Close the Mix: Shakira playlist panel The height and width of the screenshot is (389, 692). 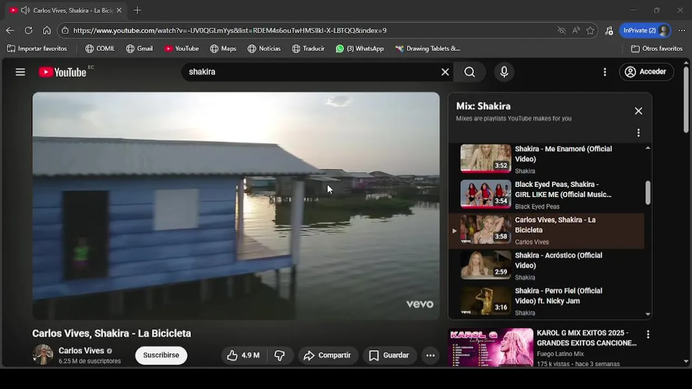(638, 111)
